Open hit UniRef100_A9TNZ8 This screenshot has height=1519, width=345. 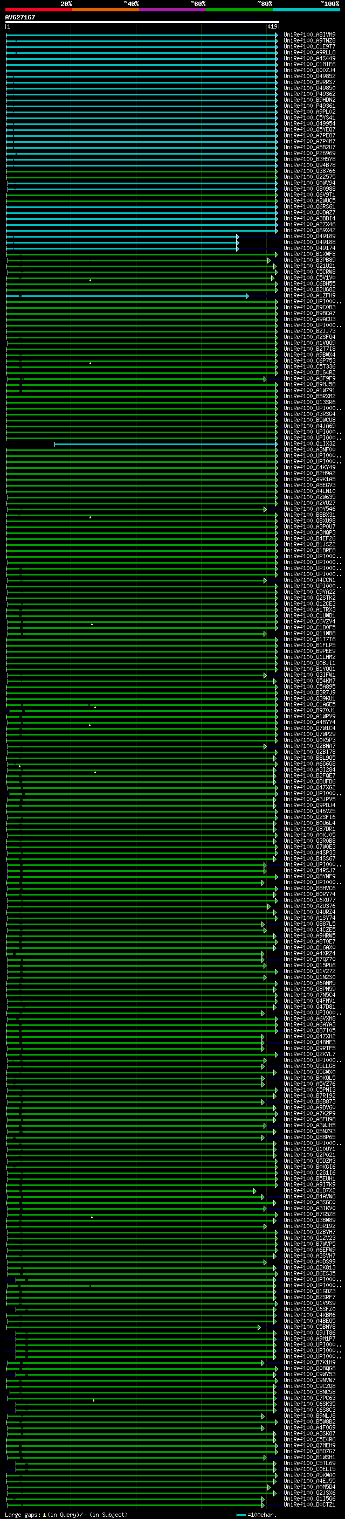(309, 41)
